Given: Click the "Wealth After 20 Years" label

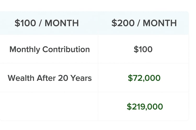Looking at the screenshot, I should tap(50, 78).
